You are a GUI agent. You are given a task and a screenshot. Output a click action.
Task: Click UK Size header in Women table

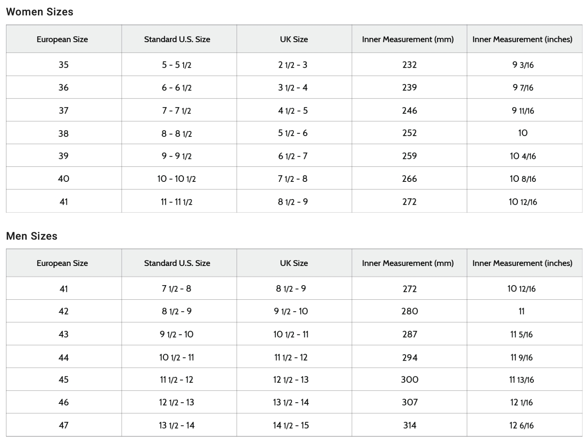[294, 39]
